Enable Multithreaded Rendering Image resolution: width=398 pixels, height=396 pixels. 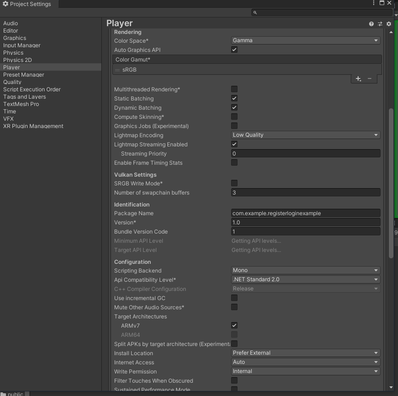point(234,89)
